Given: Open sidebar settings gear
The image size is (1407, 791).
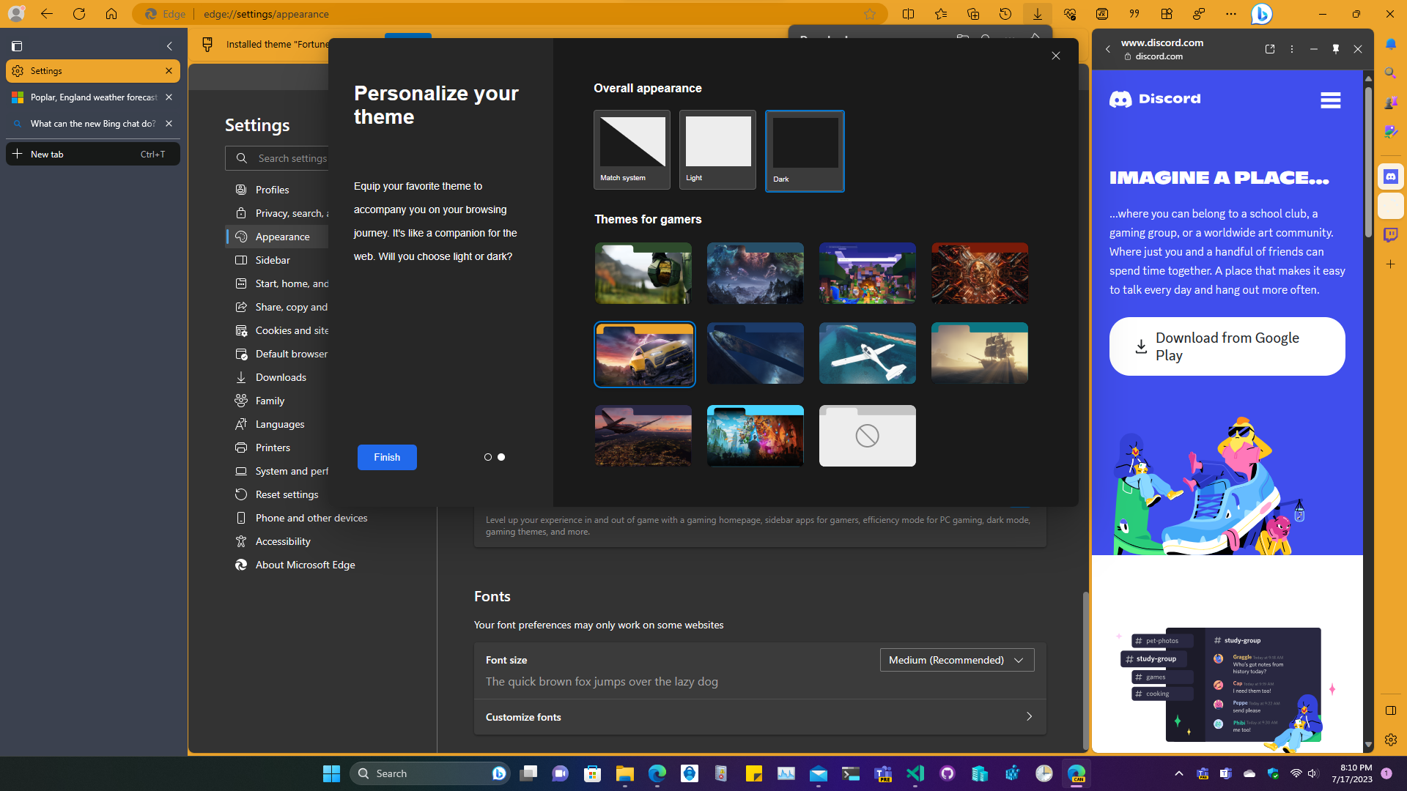Looking at the screenshot, I should coord(1390,740).
